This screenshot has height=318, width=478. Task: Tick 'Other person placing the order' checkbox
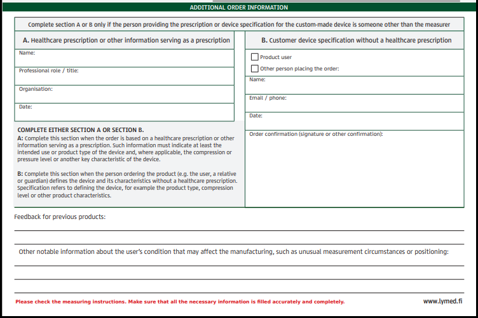coord(255,69)
